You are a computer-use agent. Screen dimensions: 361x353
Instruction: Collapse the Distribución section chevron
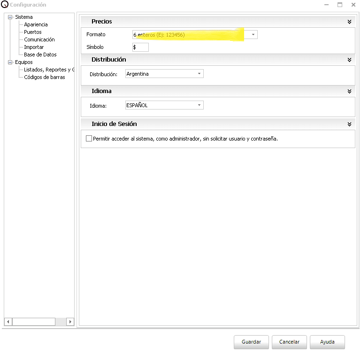(x=349, y=60)
